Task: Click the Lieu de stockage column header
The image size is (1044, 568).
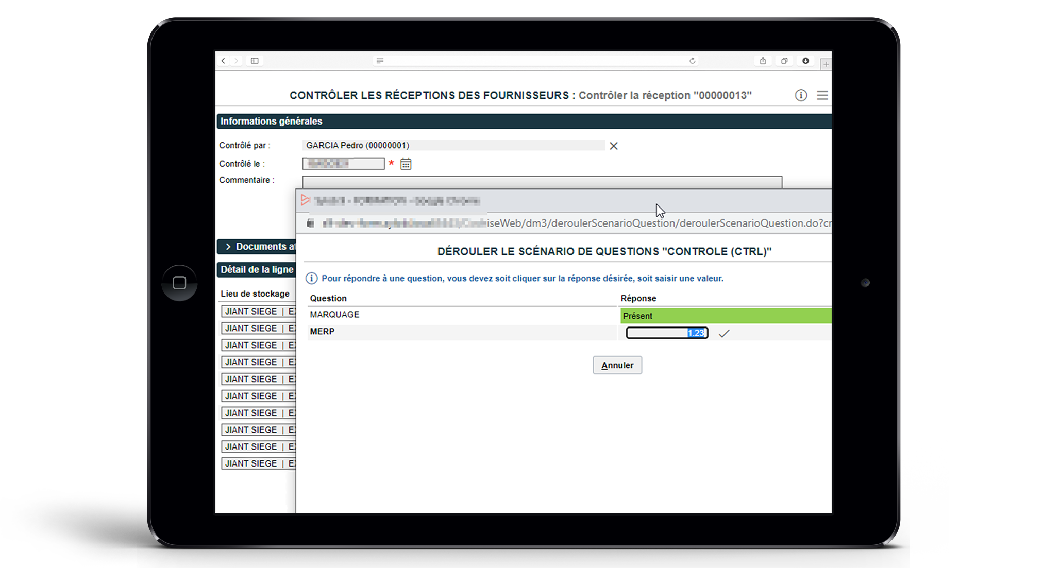Action: click(255, 294)
